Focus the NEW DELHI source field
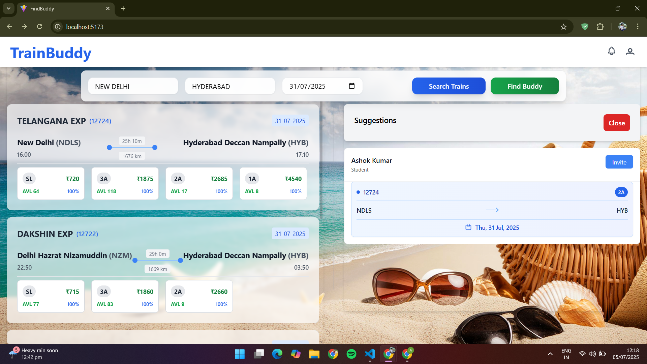 [x=133, y=86]
